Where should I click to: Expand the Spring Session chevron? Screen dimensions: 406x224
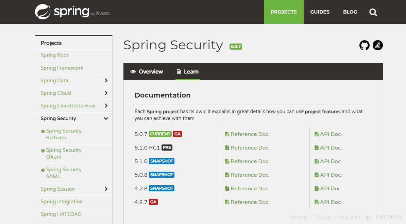point(106,189)
